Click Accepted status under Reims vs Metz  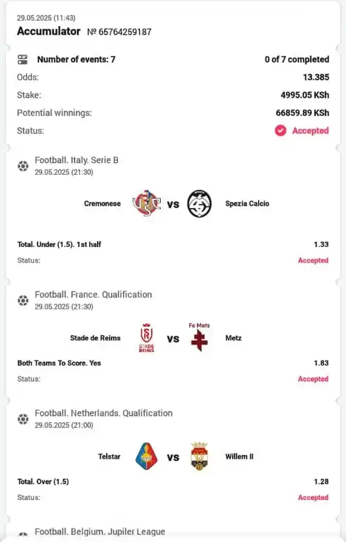[313, 379]
